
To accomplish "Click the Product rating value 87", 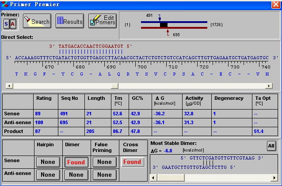I will [38, 131].
